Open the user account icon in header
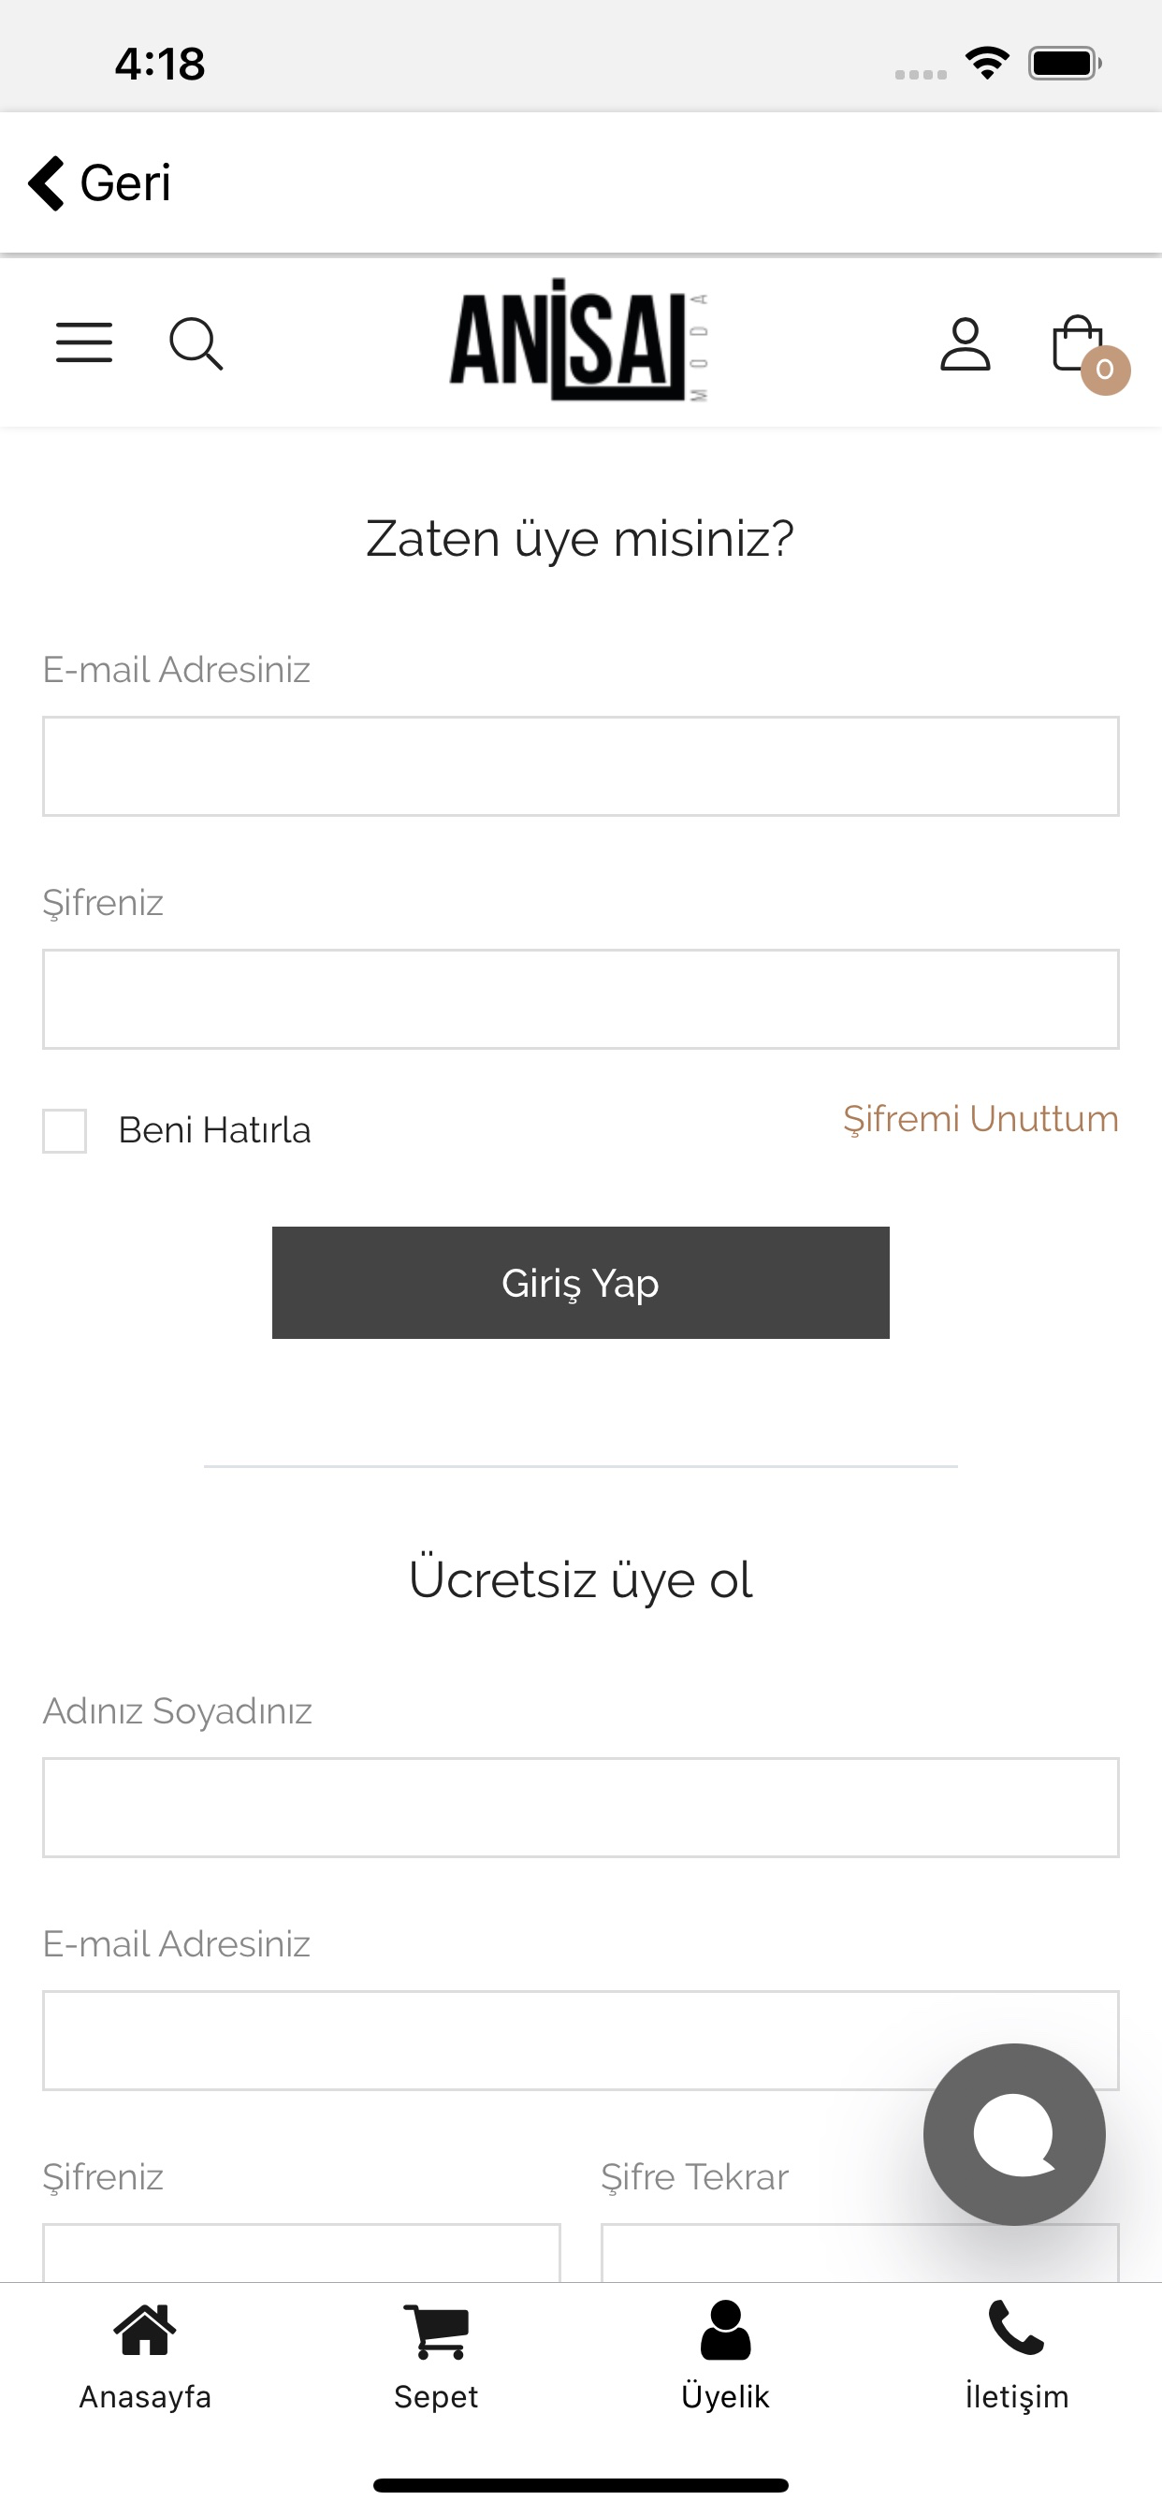This screenshot has height=2515, width=1162. coord(965,343)
